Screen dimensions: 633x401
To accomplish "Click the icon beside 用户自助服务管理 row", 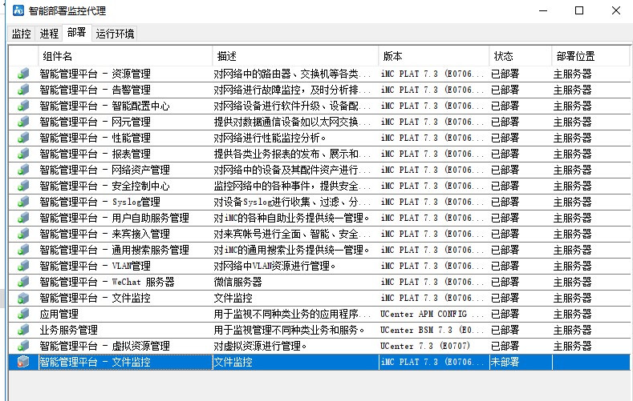I will pos(23,218).
